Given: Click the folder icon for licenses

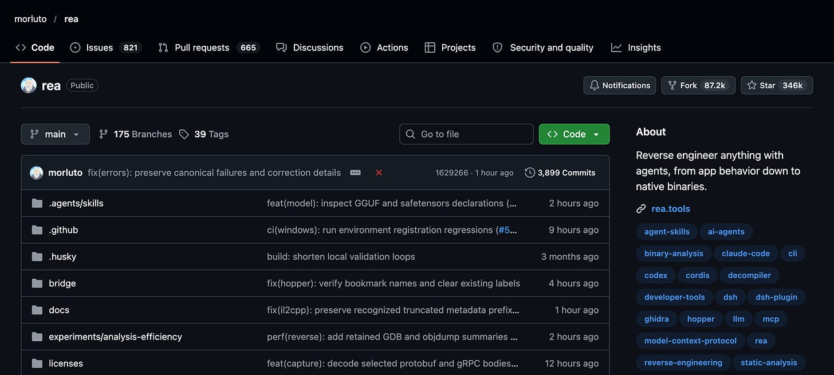Looking at the screenshot, I should 37,364.
